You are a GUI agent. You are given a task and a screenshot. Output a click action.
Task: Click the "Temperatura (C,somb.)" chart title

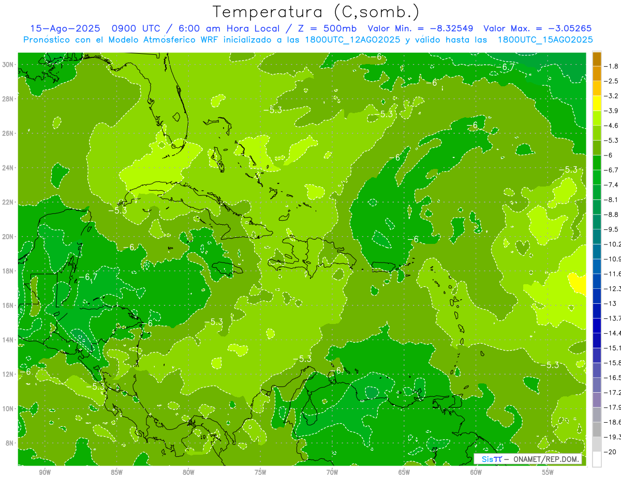coord(316,12)
